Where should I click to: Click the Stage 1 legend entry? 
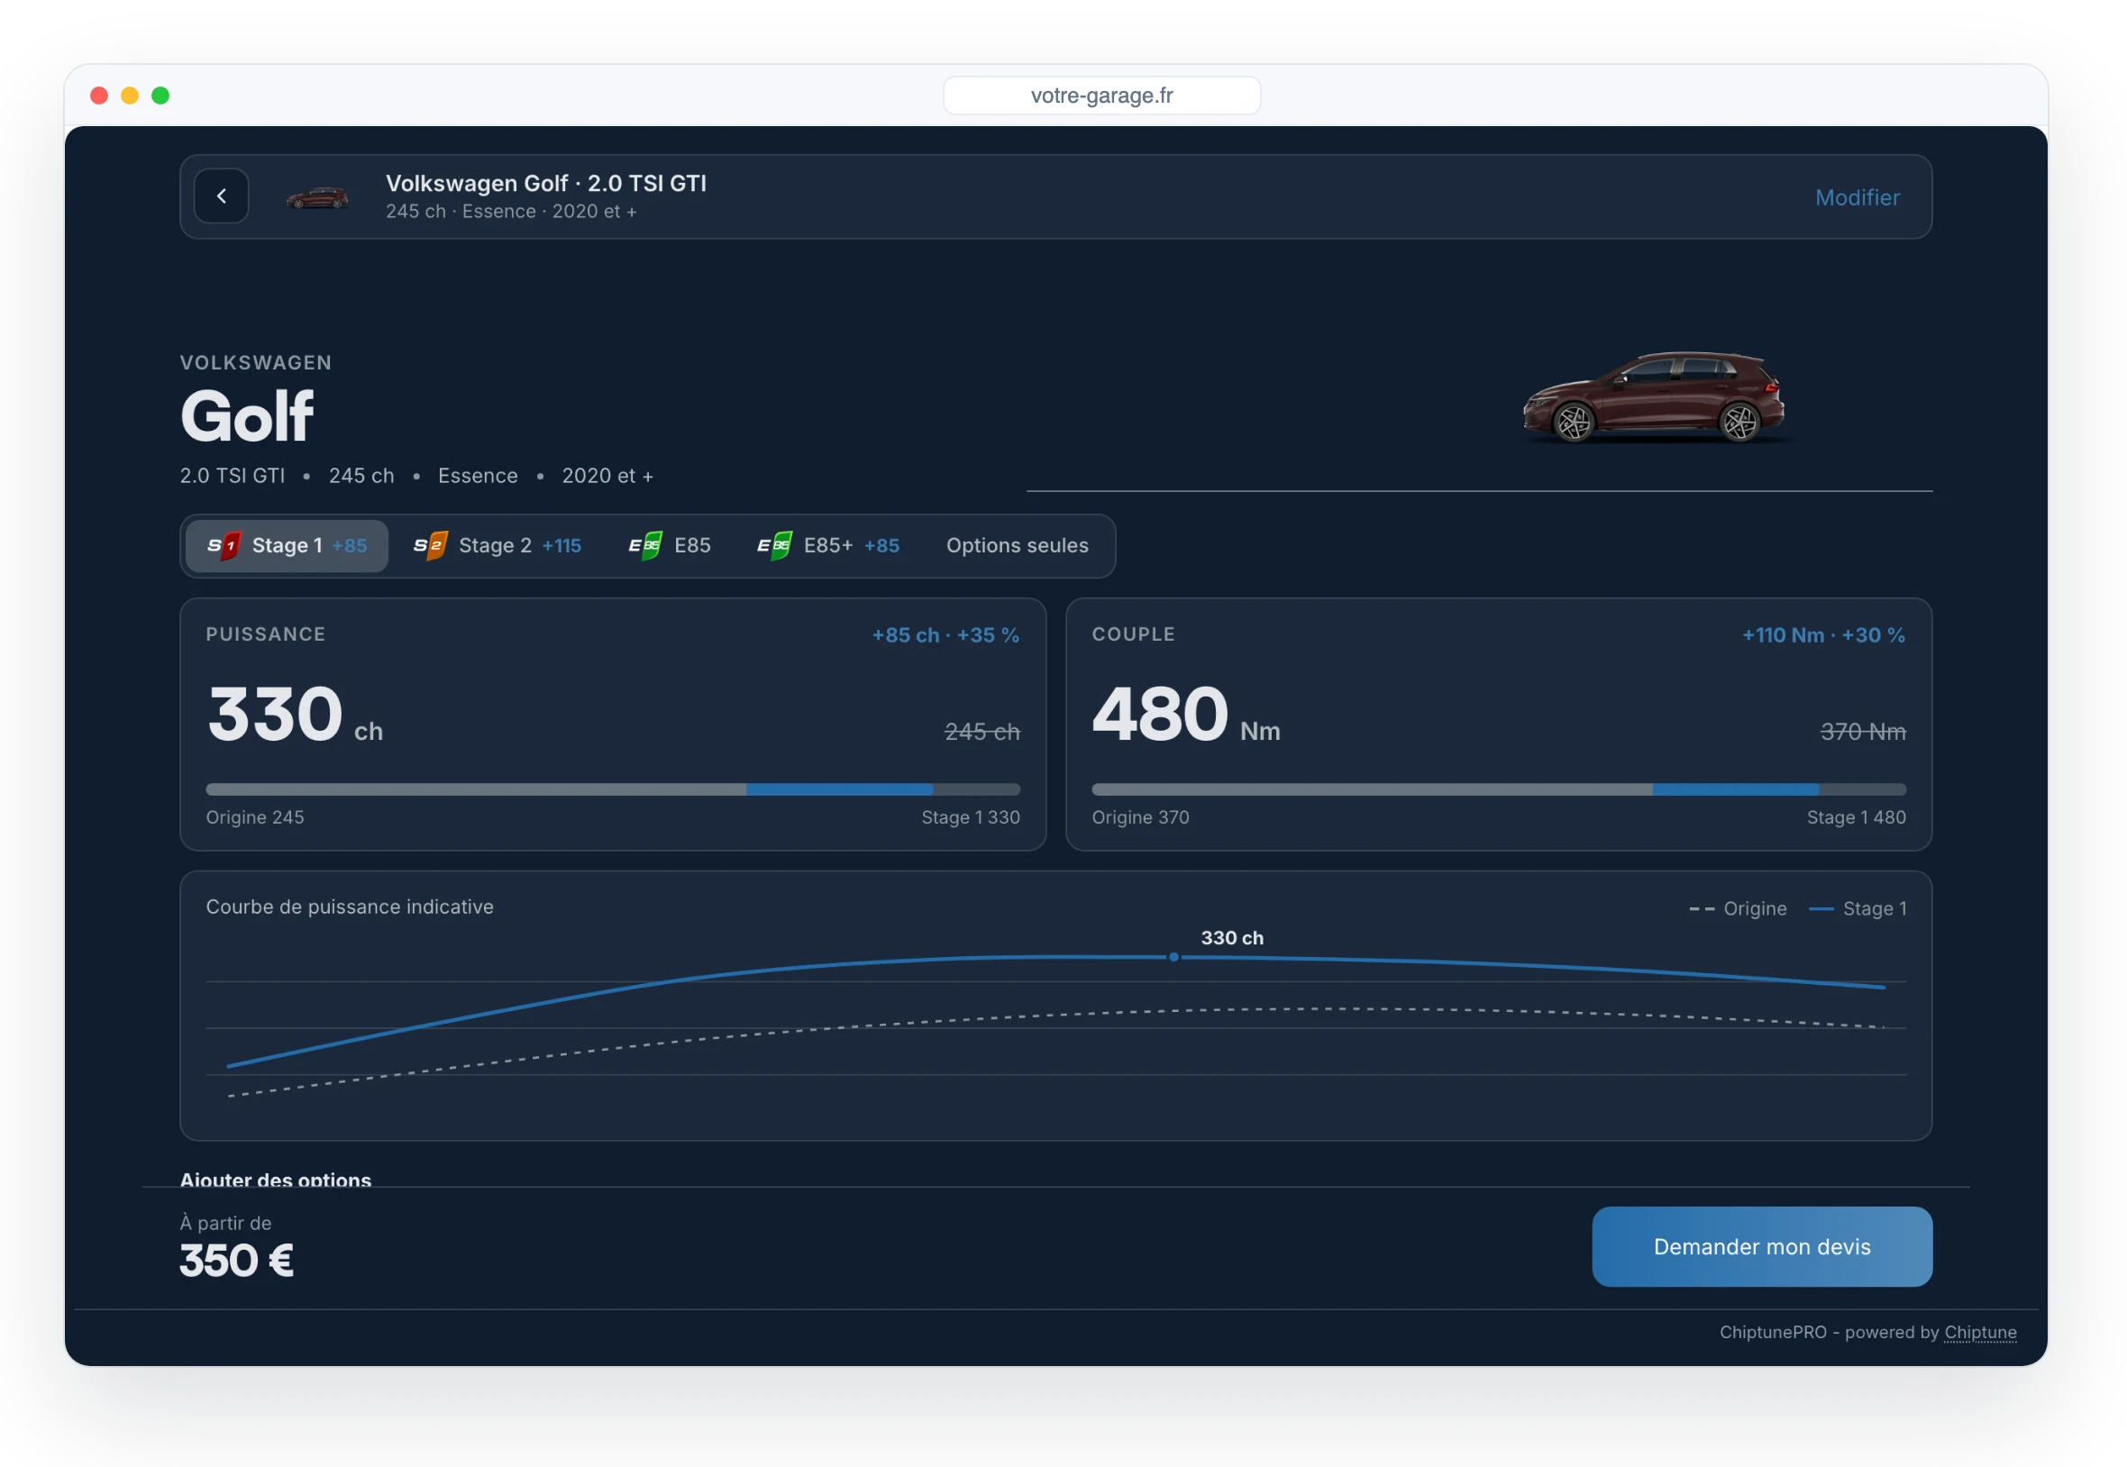(x=1858, y=908)
